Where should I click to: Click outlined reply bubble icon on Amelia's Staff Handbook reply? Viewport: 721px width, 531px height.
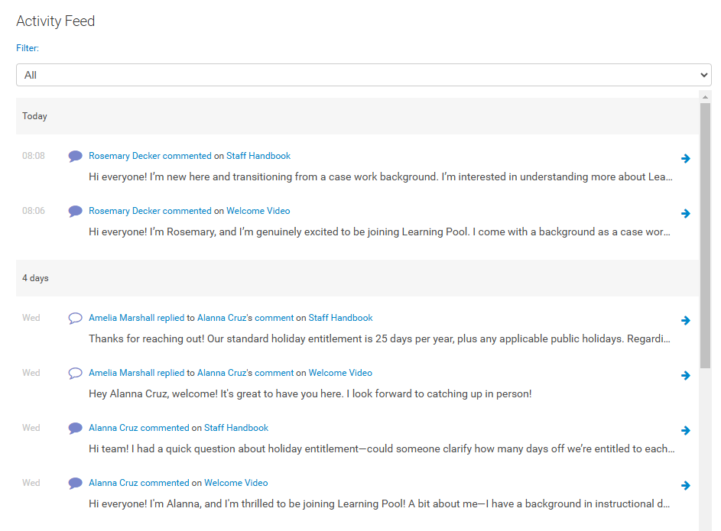(75, 319)
